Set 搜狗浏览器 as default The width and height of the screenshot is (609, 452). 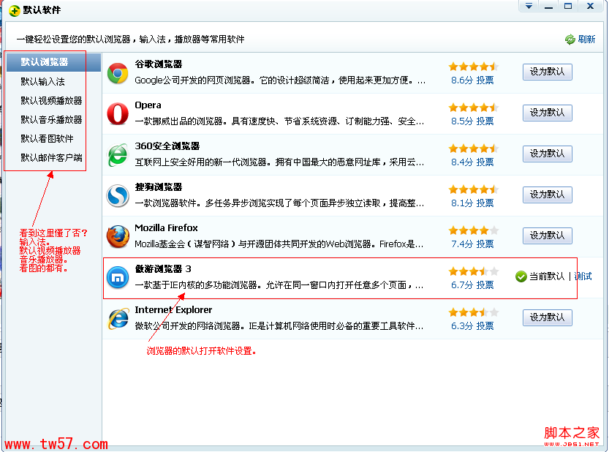tap(548, 195)
